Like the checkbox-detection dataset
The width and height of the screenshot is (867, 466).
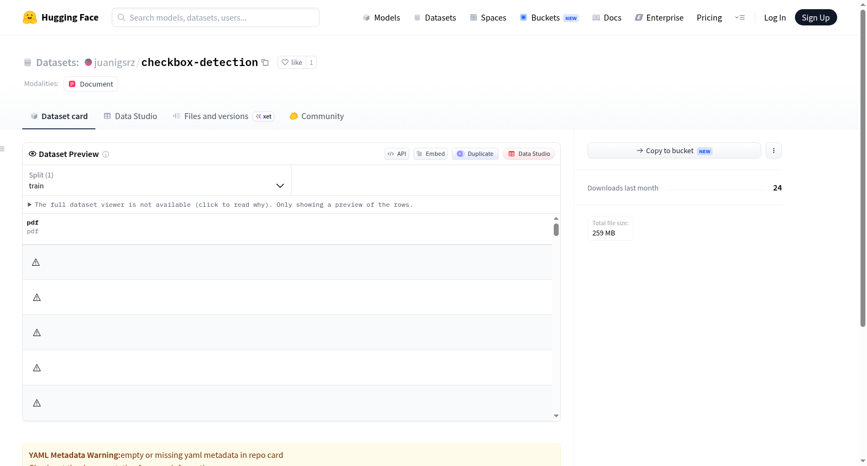(292, 62)
